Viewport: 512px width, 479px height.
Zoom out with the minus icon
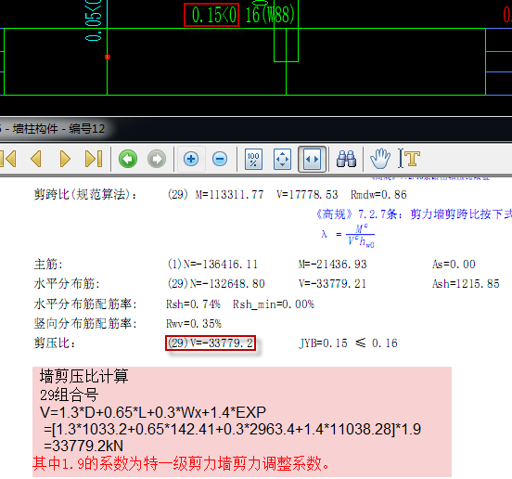[220, 159]
